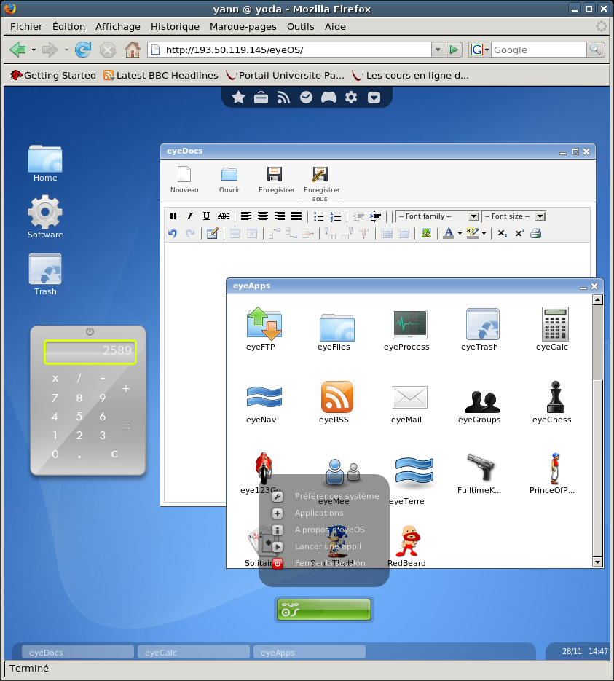
Task: Toggle italic formatting in eyeDocs
Action: point(189,216)
